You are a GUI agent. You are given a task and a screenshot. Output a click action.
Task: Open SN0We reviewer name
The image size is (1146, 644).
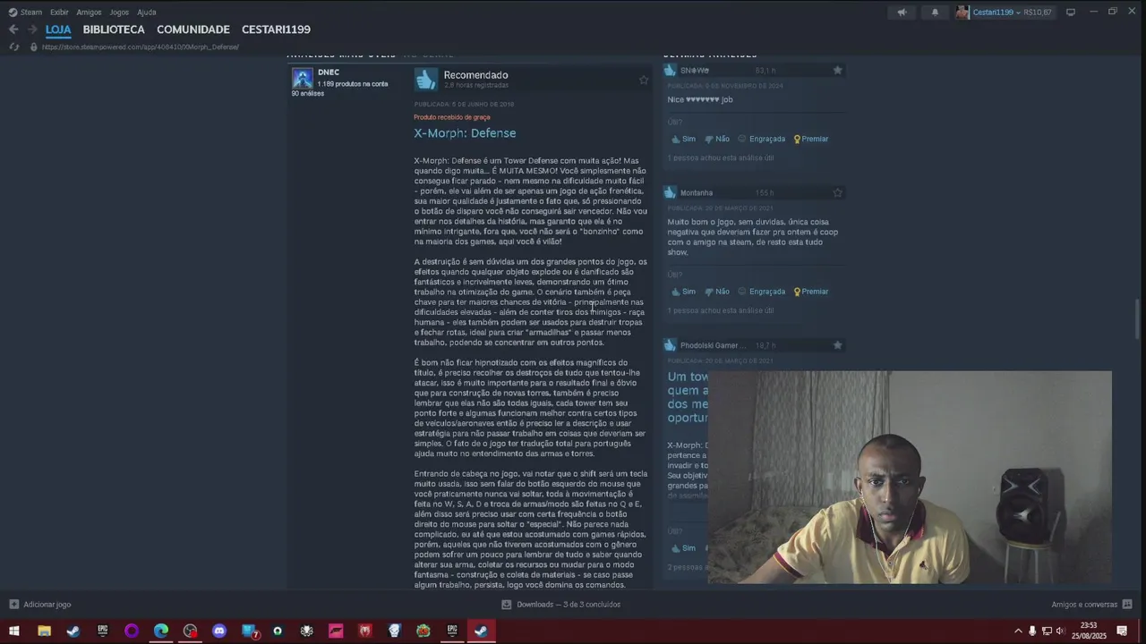tap(695, 71)
